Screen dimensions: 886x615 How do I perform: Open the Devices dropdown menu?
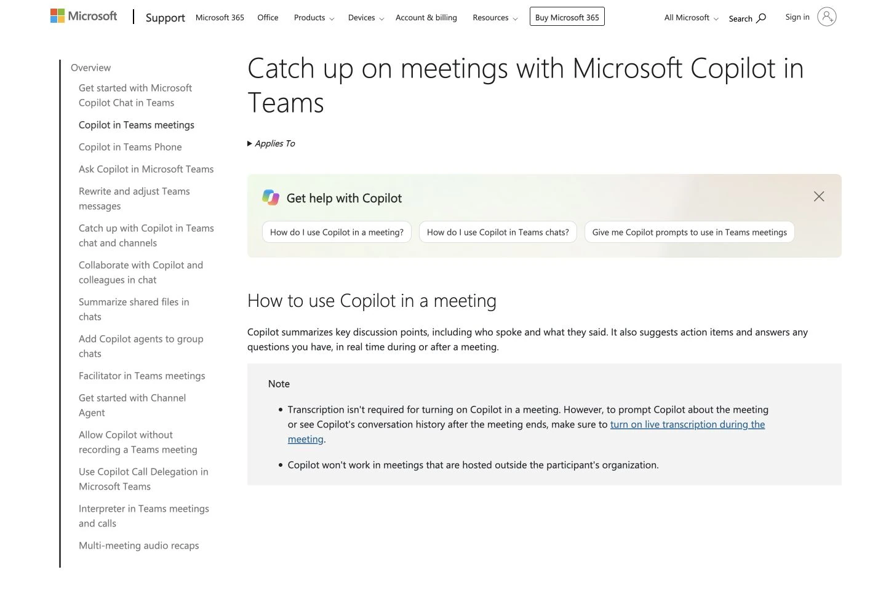click(366, 17)
